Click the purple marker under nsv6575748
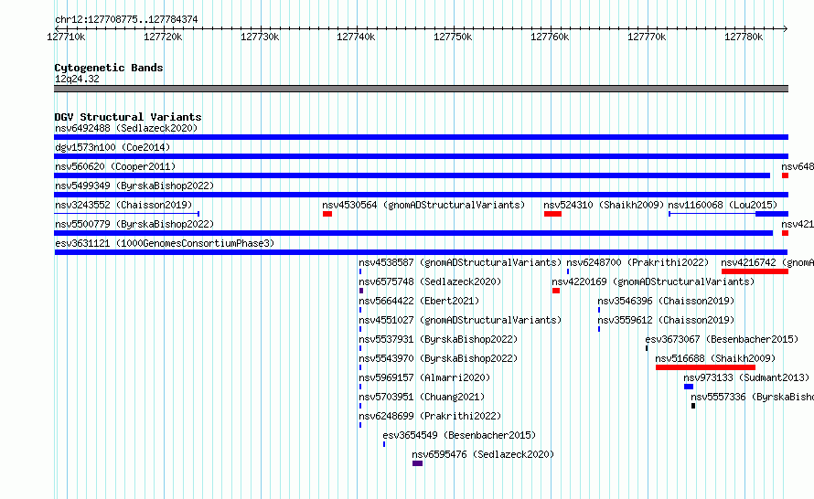Image resolution: width=814 pixels, height=499 pixels. [x=360, y=291]
